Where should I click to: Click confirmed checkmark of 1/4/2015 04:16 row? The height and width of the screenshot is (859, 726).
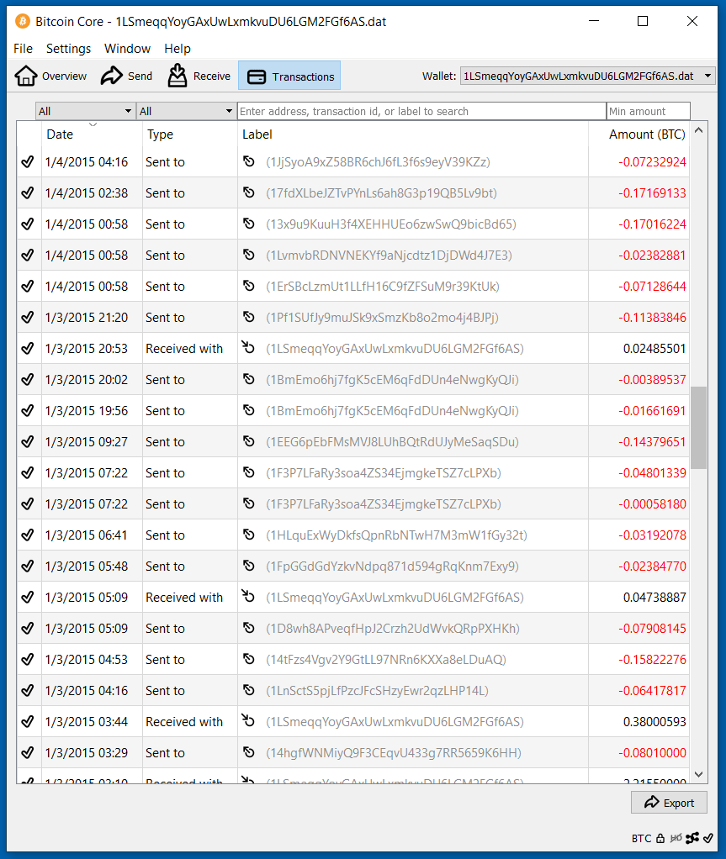point(28,161)
